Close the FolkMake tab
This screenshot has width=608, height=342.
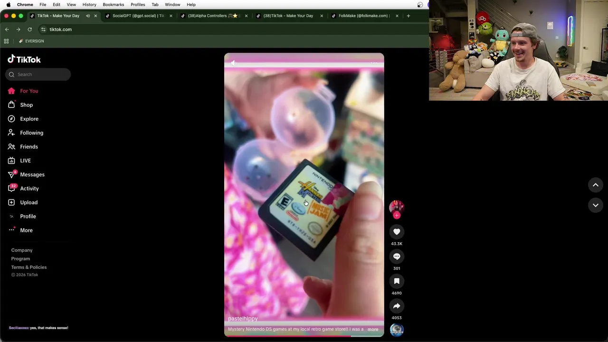tap(397, 16)
